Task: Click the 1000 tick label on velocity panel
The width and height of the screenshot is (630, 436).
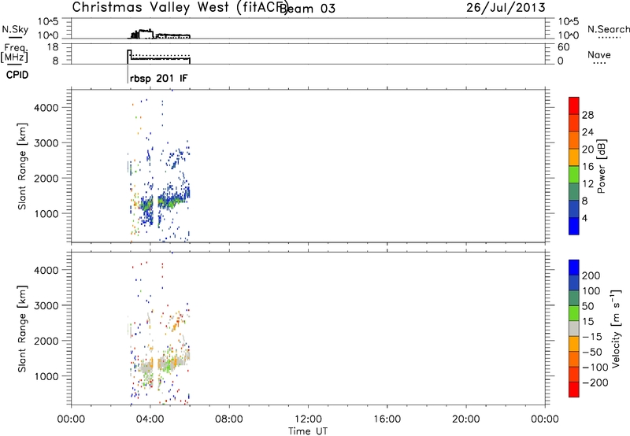Action: point(46,376)
